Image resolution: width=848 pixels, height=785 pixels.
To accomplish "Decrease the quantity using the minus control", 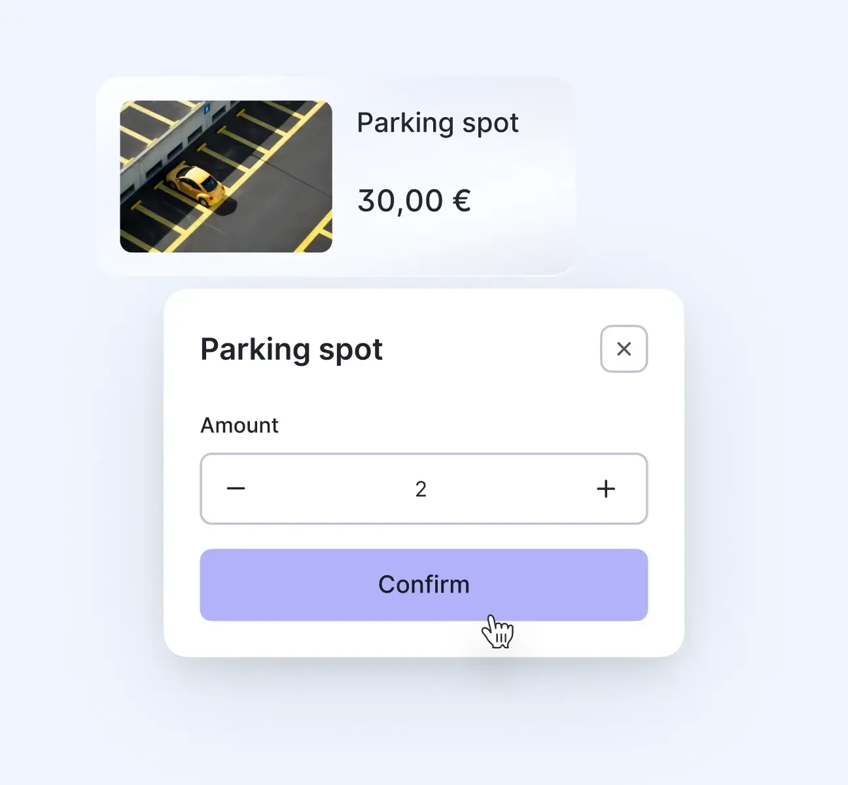I will pos(236,489).
